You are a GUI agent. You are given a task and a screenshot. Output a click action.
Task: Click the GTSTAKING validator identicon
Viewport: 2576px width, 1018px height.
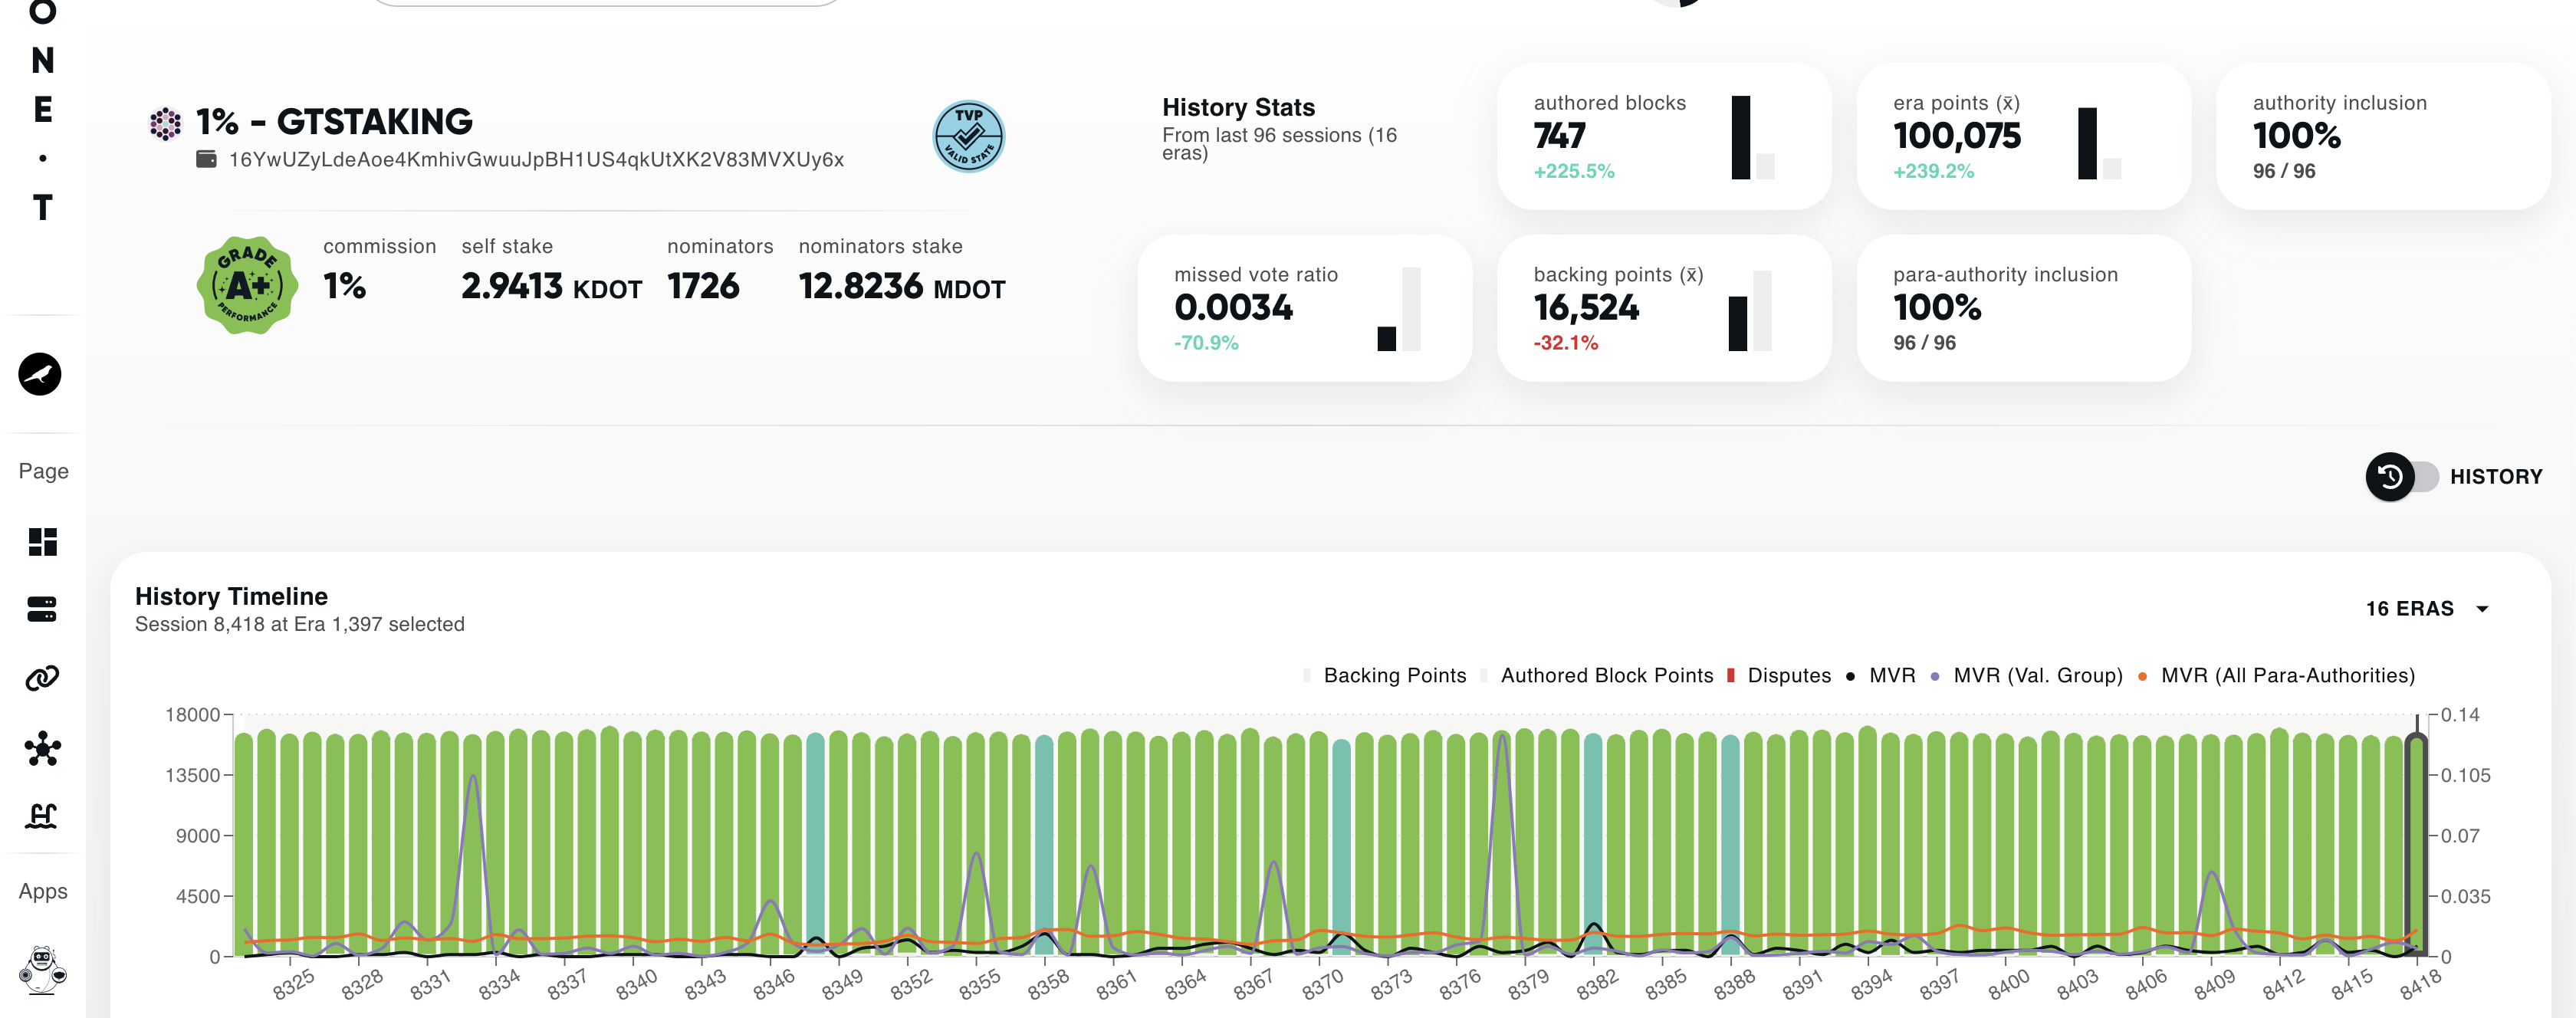tap(166, 124)
